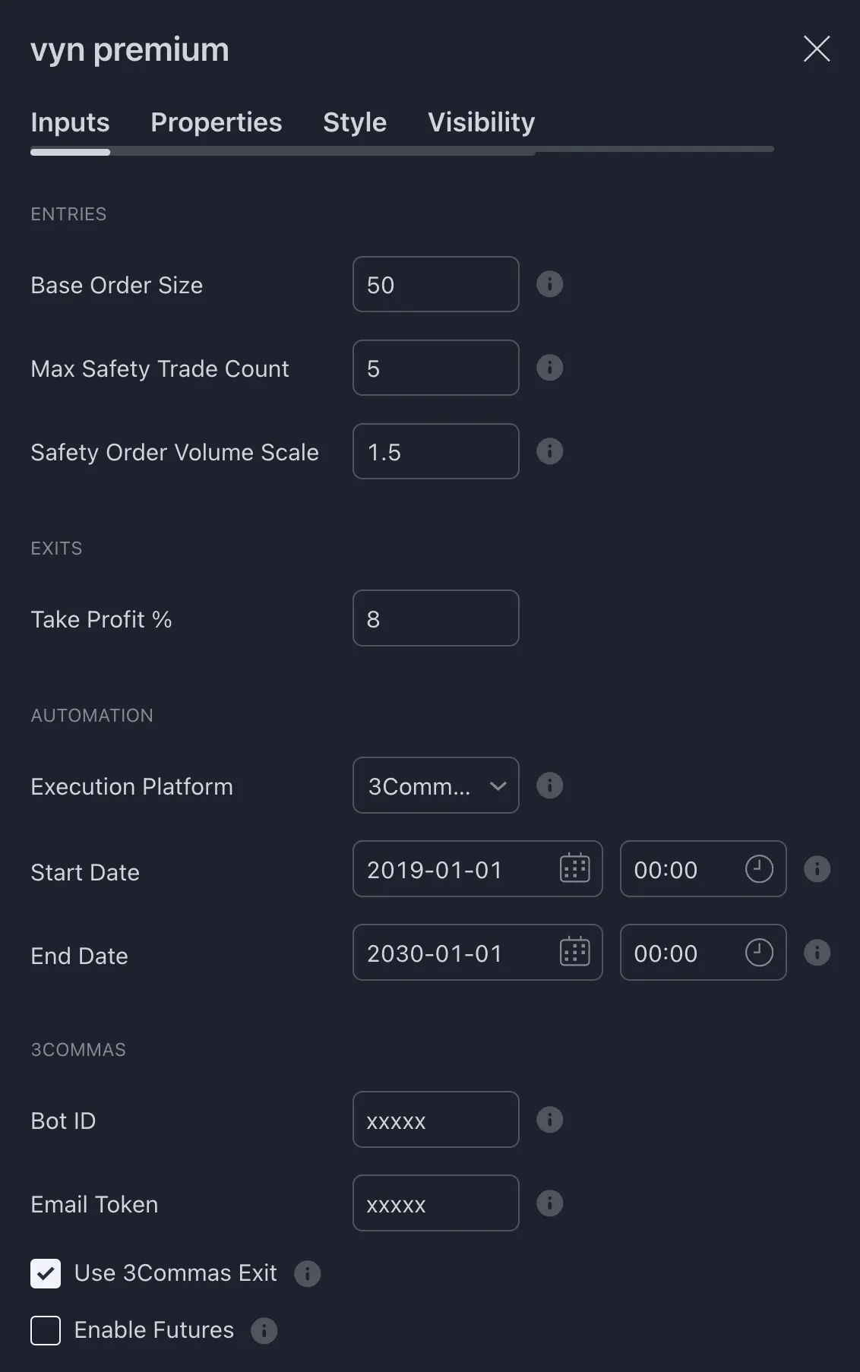The width and height of the screenshot is (860, 1372).
Task: Click the Bot ID info icon
Action: tap(549, 1120)
